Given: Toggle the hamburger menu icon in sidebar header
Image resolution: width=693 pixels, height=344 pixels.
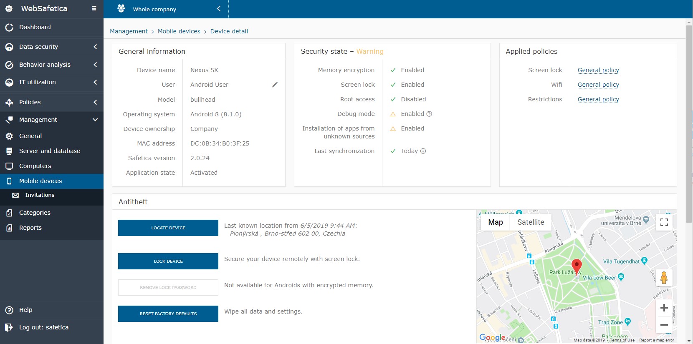Looking at the screenshot, I should (x=94, y=8).
